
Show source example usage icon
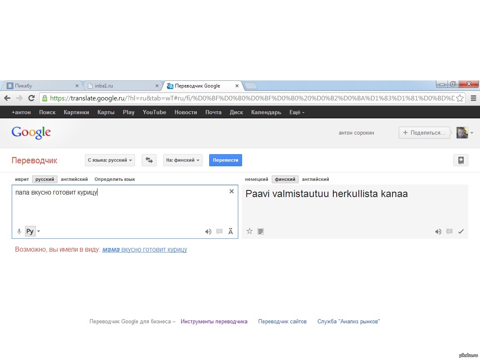(x=219, y=231)
